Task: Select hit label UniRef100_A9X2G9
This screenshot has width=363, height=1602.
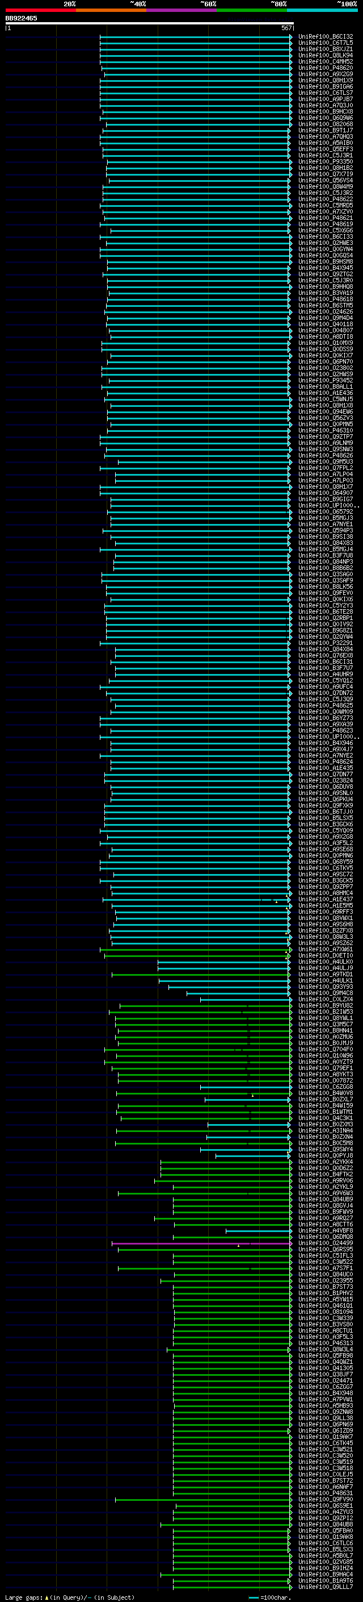Action: 326,74
